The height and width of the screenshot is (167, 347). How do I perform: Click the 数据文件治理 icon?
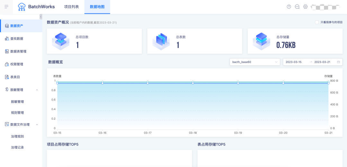(x=7, y=124)
